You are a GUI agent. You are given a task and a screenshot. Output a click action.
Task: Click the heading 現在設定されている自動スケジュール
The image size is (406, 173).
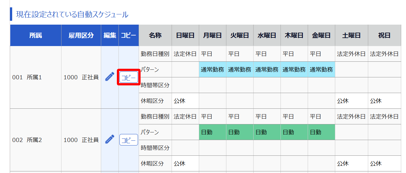(72, 14)
